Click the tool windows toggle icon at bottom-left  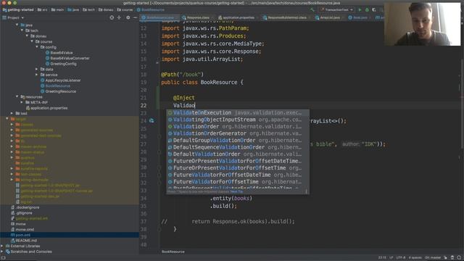click(x=3, y=258)
